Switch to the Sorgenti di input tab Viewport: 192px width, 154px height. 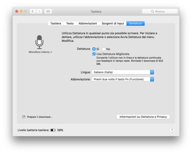[113, 23]
